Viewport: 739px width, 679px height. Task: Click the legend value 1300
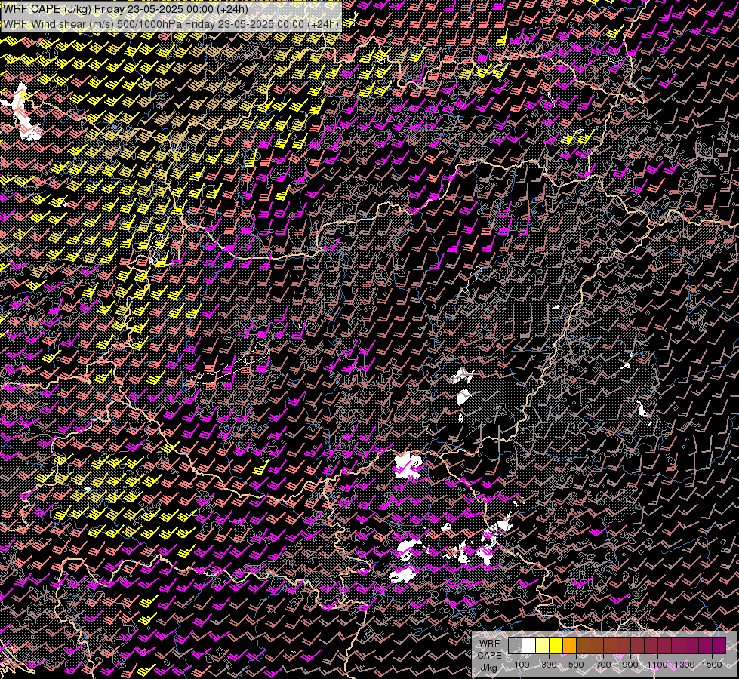click(685, 665)
